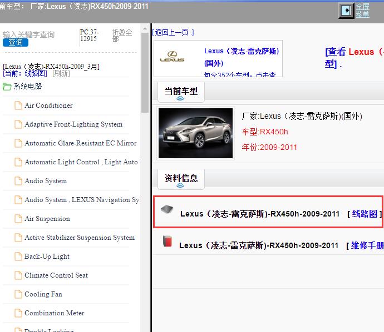Viewport: 384px width, 332px height.
Task: Open Active Stabilizer Suspension System entry
Action: [x=80, y=238]
